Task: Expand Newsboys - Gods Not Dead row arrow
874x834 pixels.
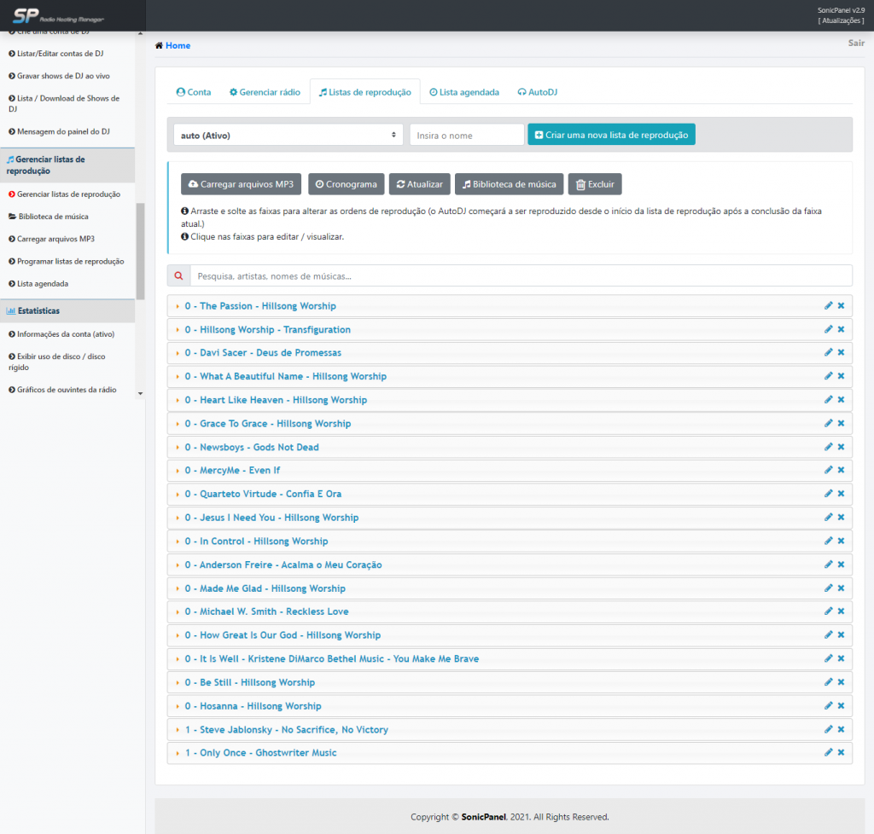Action: [x=178, y=448]
